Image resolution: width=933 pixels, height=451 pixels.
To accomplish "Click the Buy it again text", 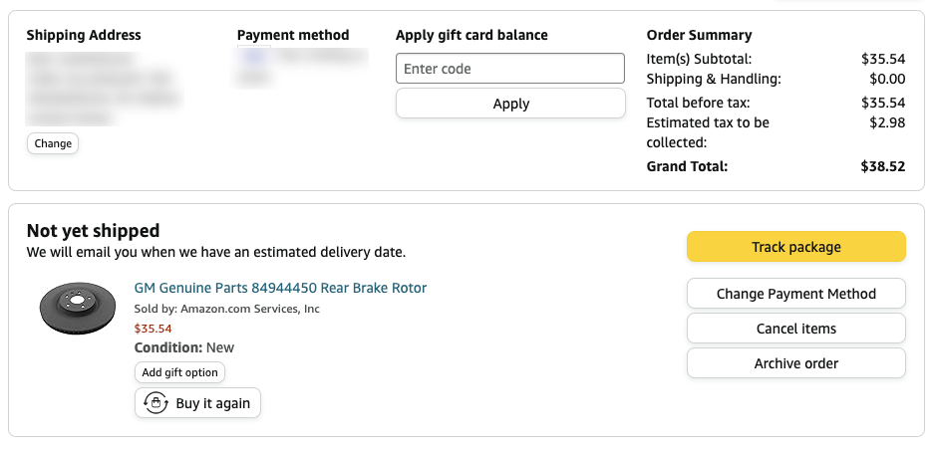I will pyautogui.click(x=213, y=403).
